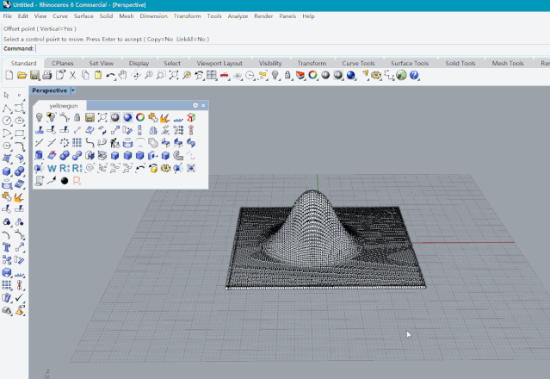Switch to the CPlanes toolbar tab
The height and width of the screenshot is (379, 550).
coord(63,63)
